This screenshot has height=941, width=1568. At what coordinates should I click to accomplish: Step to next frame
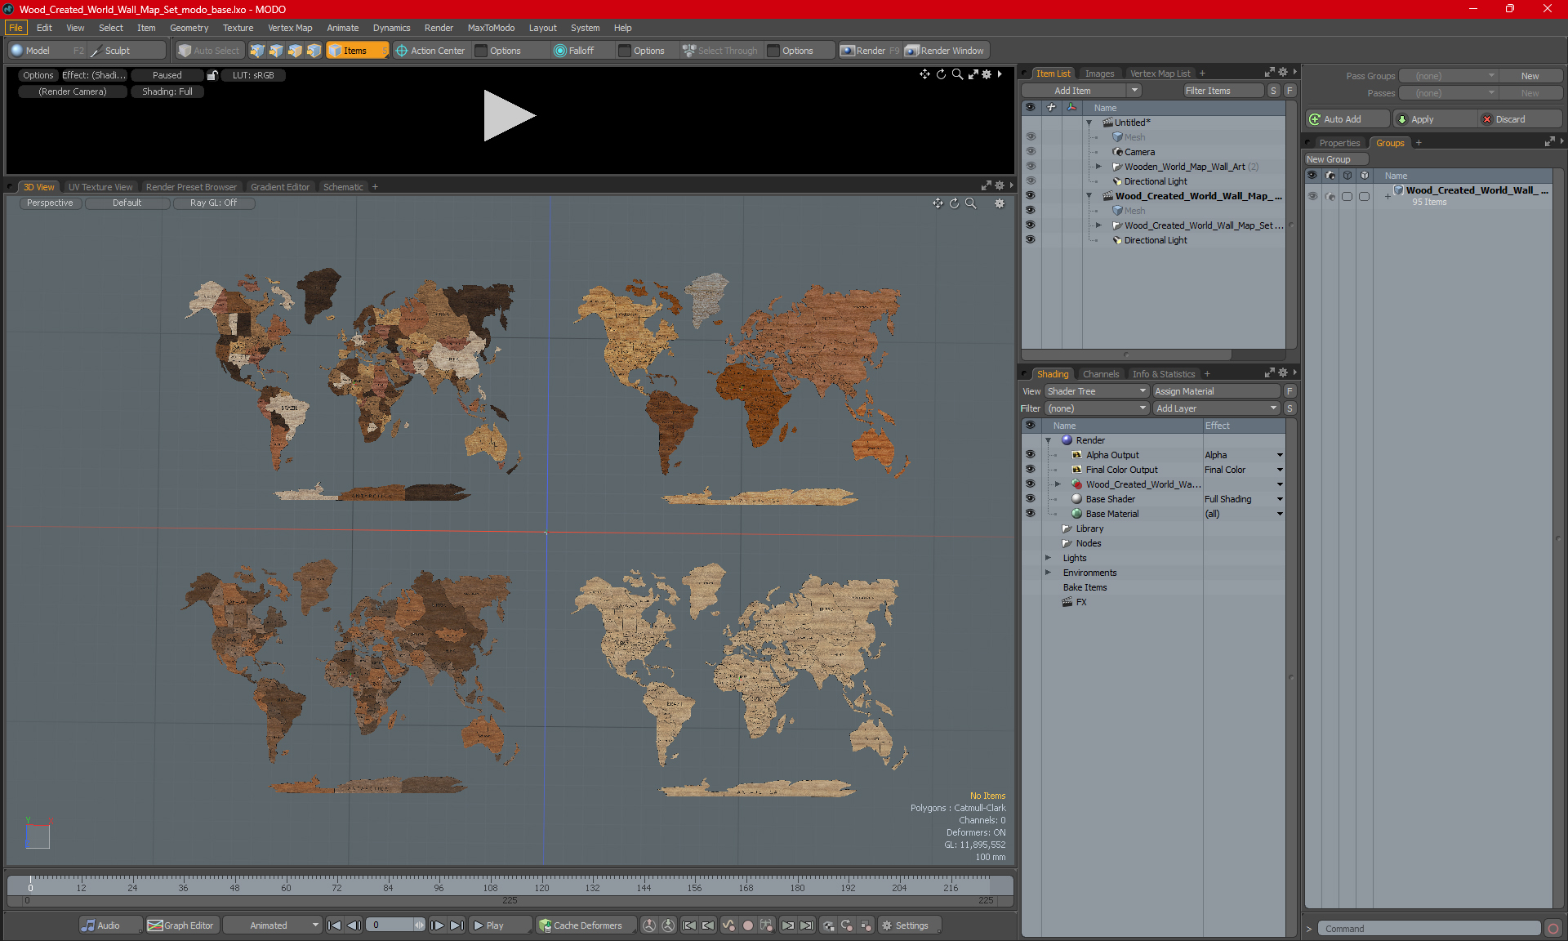click(x=438, y=925)
